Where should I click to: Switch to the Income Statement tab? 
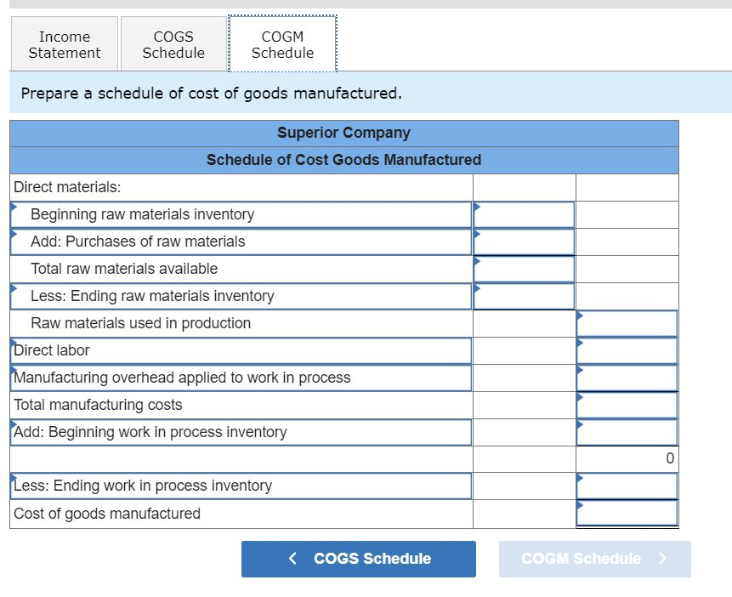pos(64,43)
